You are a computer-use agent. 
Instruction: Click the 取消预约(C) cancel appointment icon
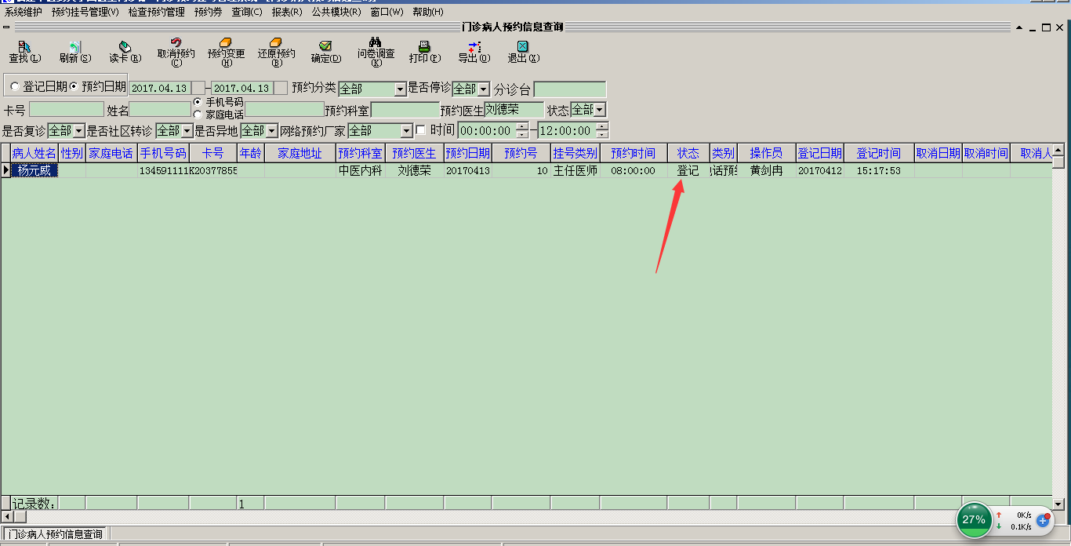coord(176,43)
